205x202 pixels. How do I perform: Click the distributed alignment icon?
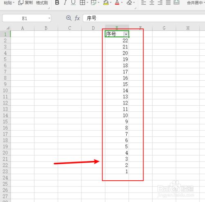pyautogui.click(x=176, y=2)
